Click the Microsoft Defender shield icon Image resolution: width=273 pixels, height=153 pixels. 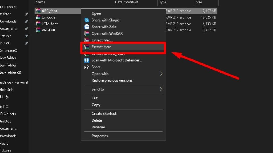coord(87,60)
